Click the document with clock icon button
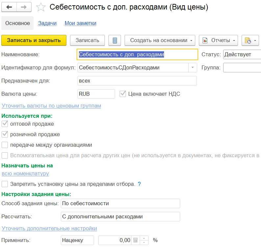Screen dimensions: 261x247 [x=250, y=40]
